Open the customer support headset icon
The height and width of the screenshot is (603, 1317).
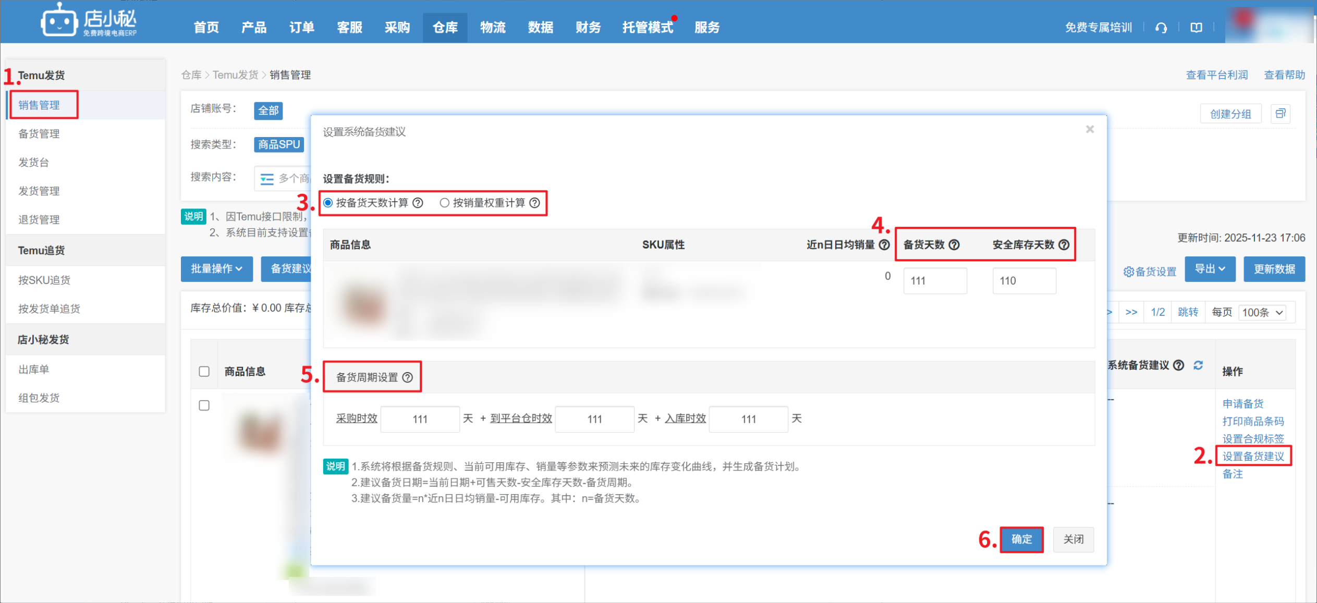(1162, 27)
